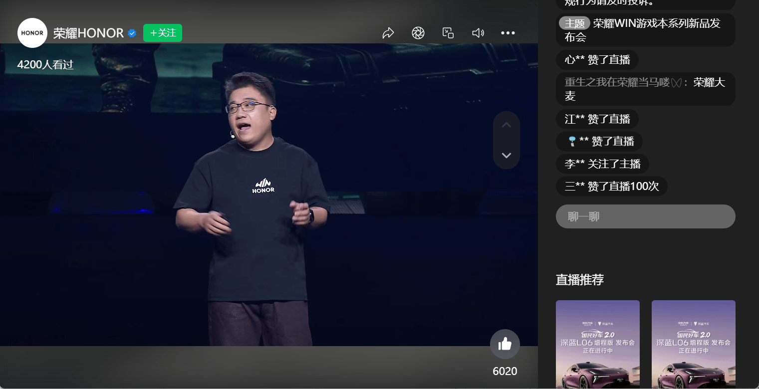Mute the live stream volume

tap(478, 33)
